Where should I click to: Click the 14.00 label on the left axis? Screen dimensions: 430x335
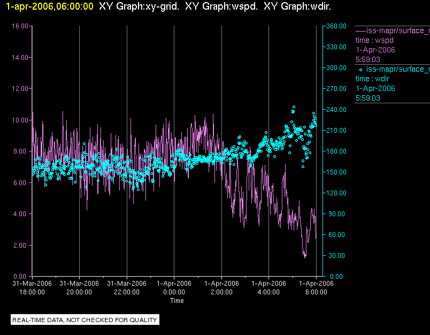(x=20, y=58)
